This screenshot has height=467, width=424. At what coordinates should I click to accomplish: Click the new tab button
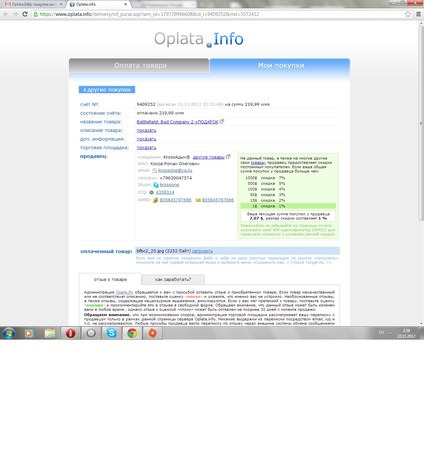[x=137, y=4]
